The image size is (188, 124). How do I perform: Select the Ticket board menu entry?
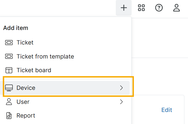coord(34,70)
